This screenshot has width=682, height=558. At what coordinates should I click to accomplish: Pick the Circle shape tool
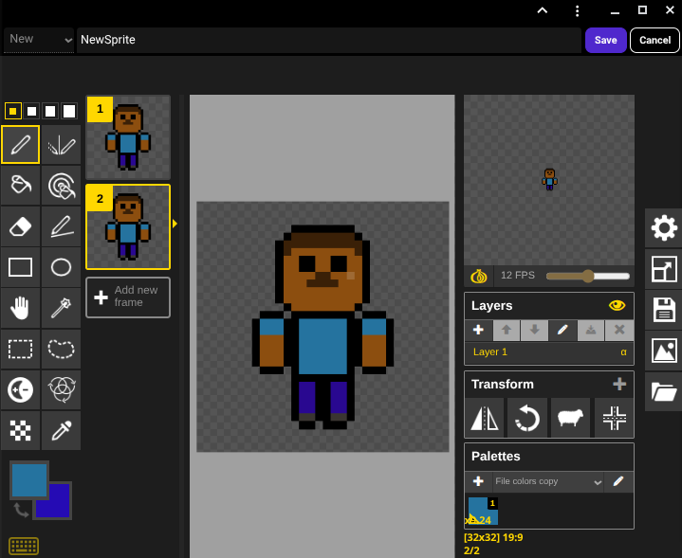(x=61, y=267)
